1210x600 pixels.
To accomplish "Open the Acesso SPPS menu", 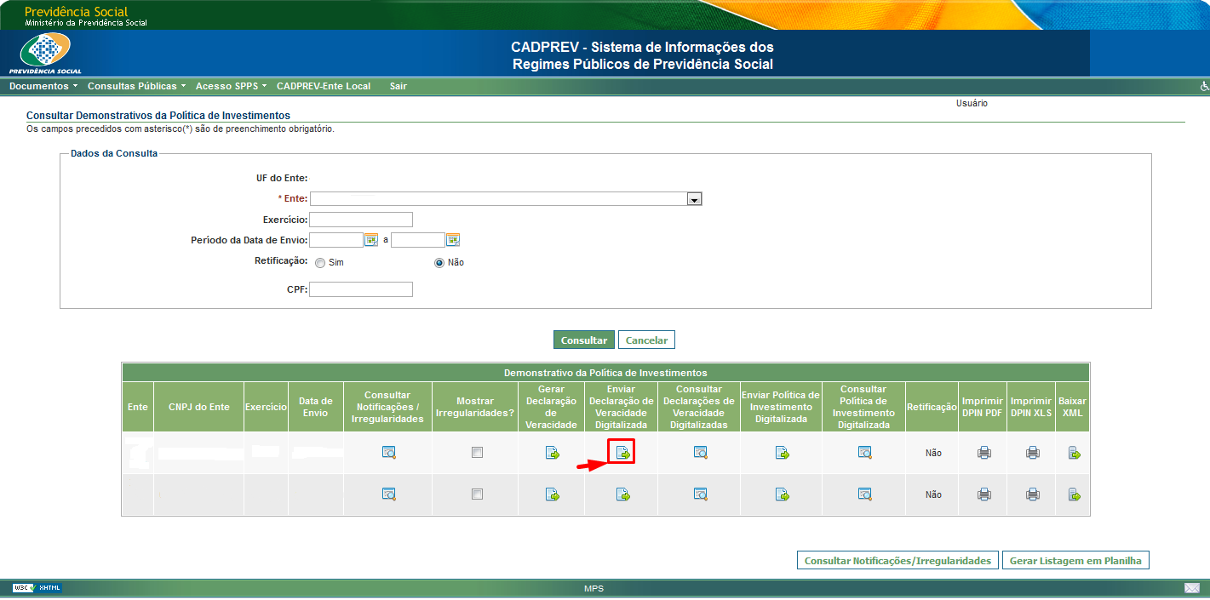I will pos(231,86).
